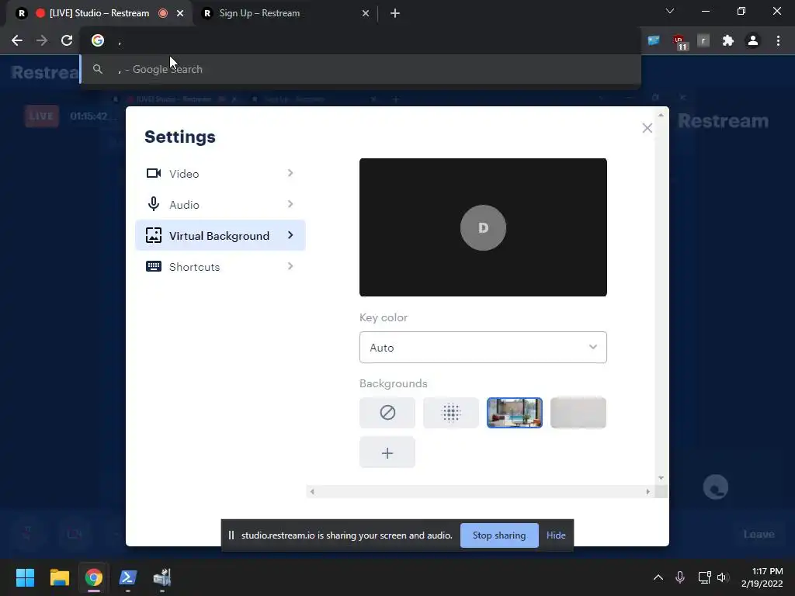Add a new custom background
The height and width of the screenshot is (596, 795).
[387, 452]
